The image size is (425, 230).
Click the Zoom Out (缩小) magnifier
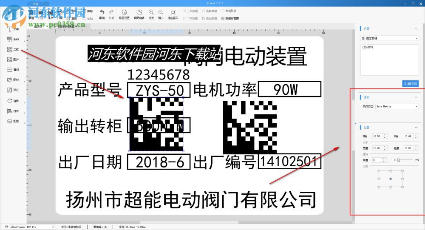click(161, 12)
